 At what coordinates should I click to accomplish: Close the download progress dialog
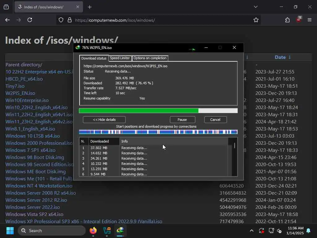[234, 47]
